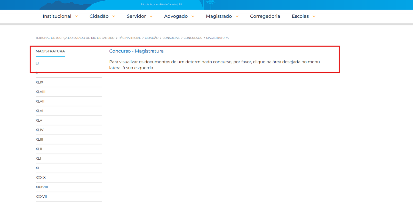Screen dimensions: 413x217
Task: Choose concurso XLIV in side menu
Action: (39, 130)
